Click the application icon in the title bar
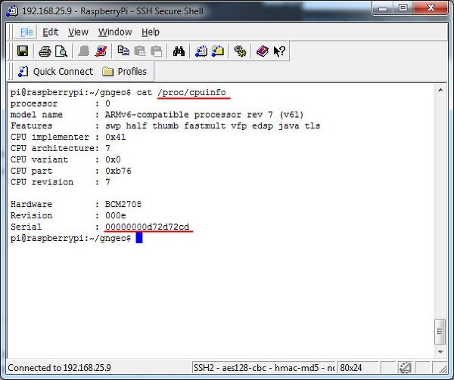 click(x=12, y=11)
